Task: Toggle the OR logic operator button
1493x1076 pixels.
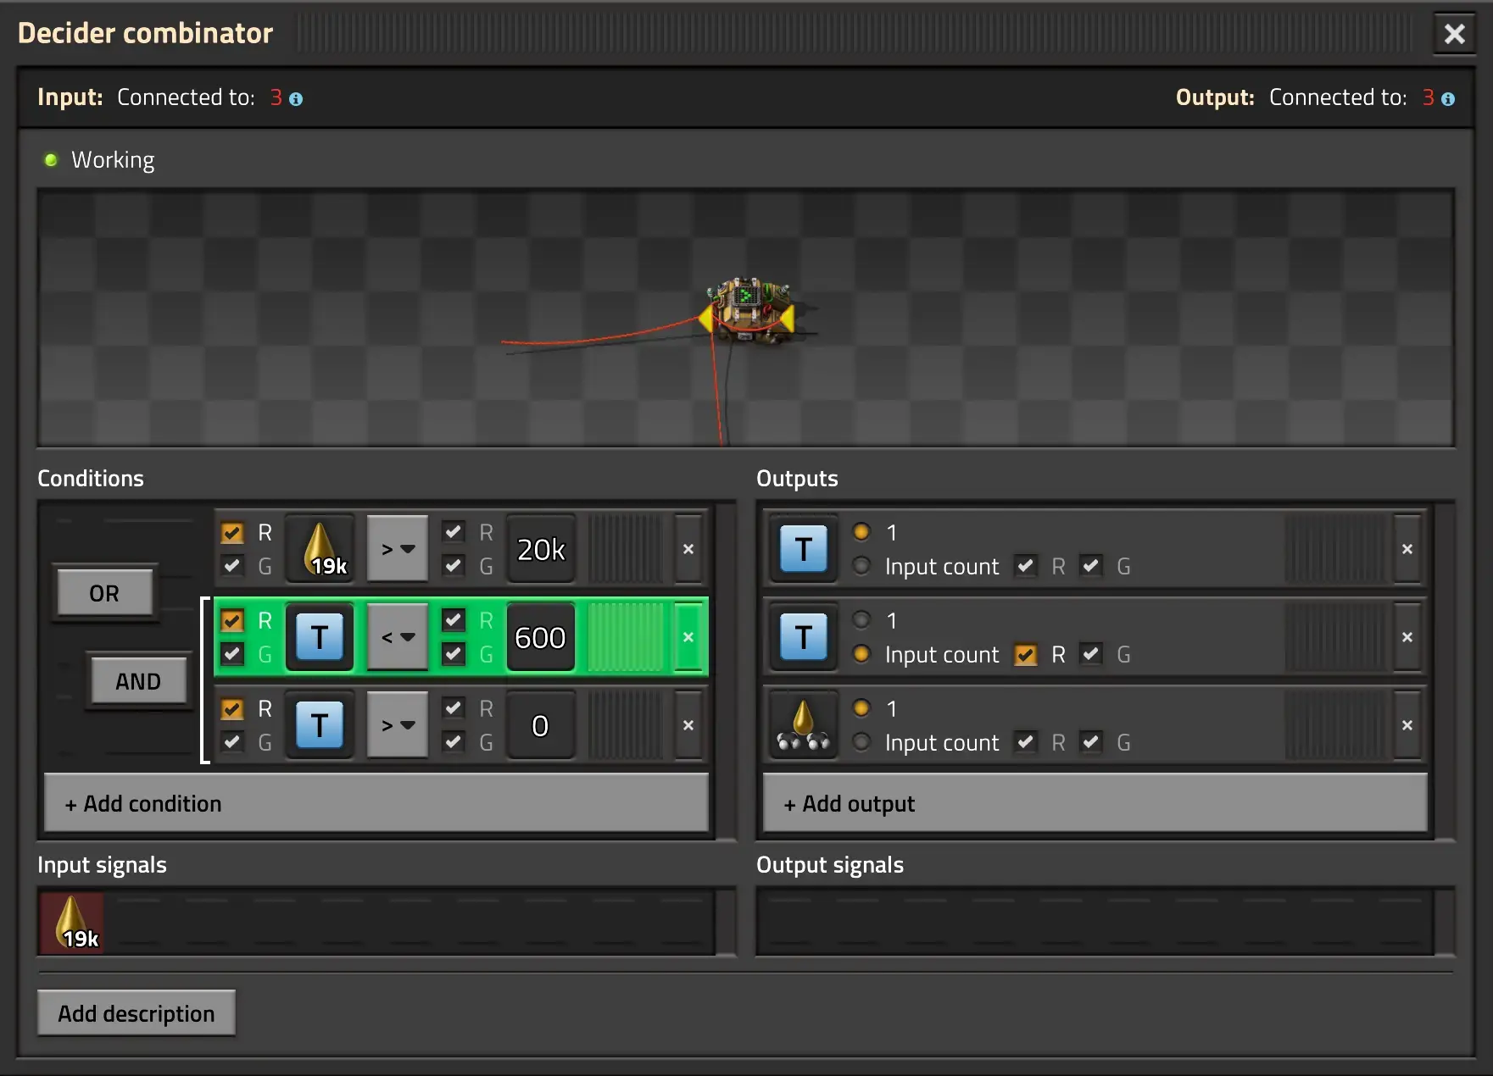Action: pos(105,593)
